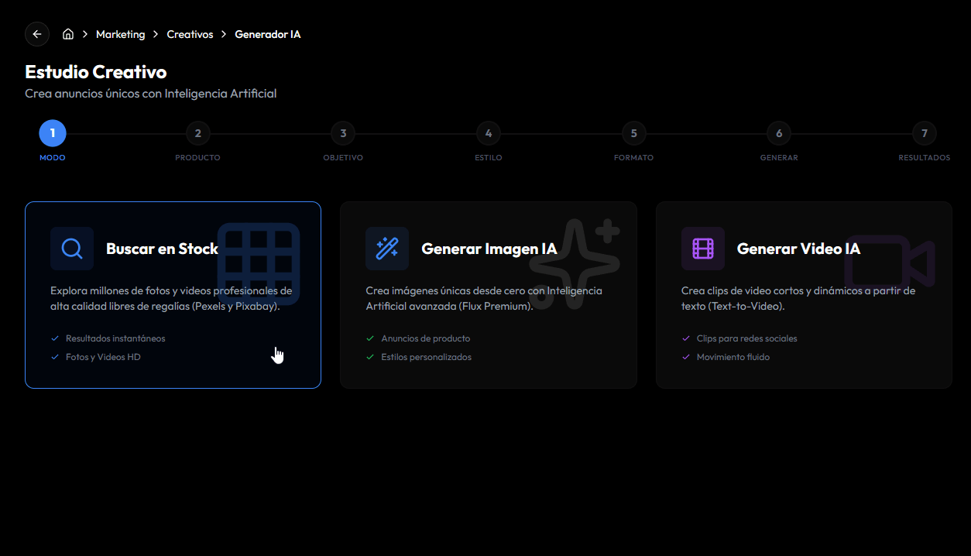Viewport: 971px width, 556px height.
Task: Select the Generador IA breadcrumb
Action: (x=267, y=34)
